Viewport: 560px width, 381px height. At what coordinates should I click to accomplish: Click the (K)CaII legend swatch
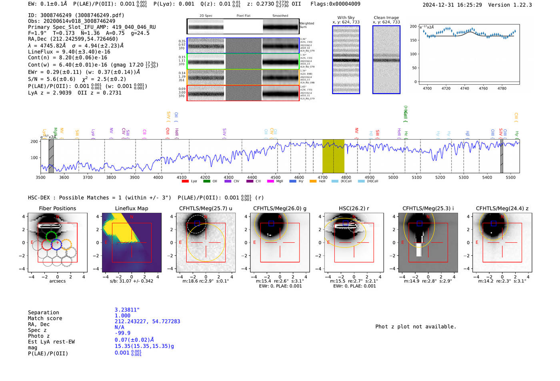click(335, 182)
